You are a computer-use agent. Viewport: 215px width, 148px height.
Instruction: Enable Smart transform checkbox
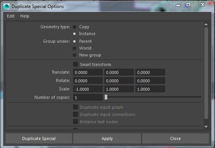pos(76,64)
